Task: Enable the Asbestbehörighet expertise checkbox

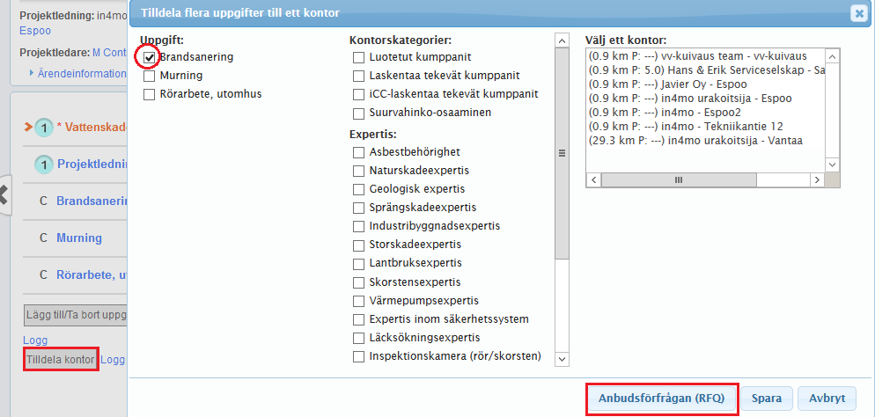Action: point(358,152)
